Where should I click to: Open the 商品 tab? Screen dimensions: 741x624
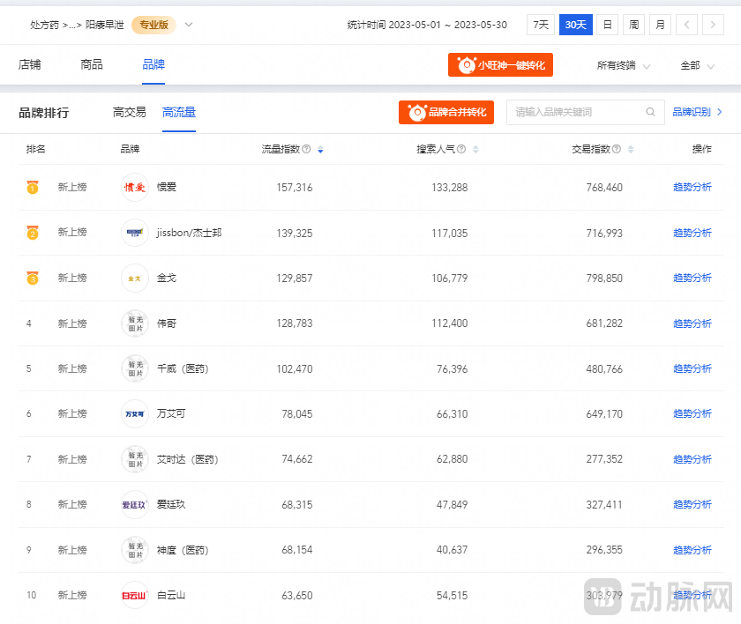(x=92, y=64)
